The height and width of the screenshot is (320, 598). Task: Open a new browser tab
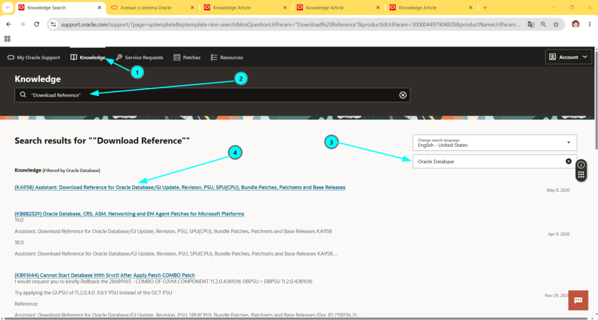coord(485,8)
